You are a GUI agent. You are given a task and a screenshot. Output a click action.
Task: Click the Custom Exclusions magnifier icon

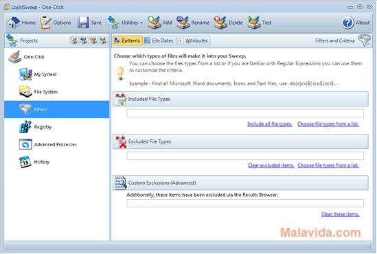pyautogui.click(x=121, y=183)
